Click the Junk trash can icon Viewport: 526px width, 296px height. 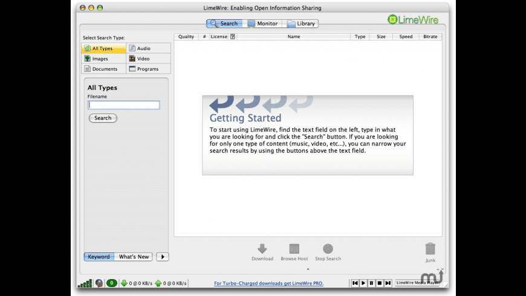430,249
